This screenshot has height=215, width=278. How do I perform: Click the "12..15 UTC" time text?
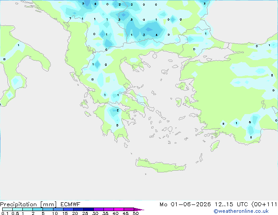(x=231, y=204)
